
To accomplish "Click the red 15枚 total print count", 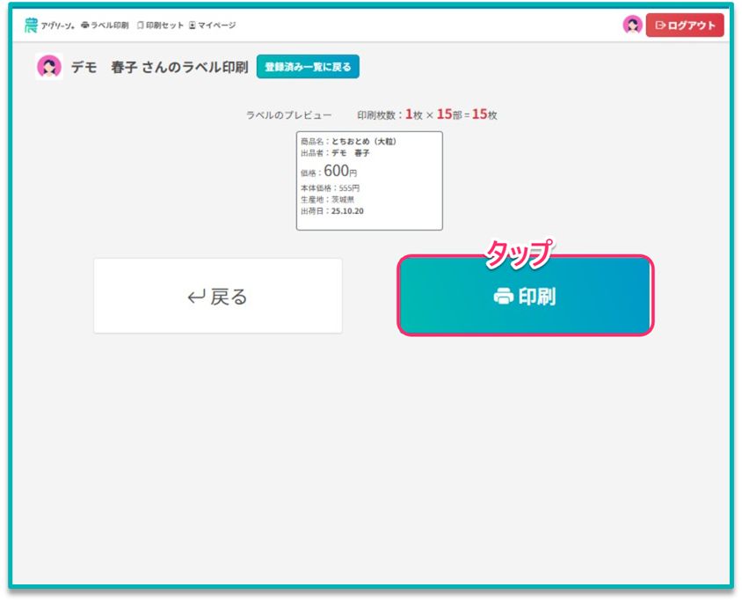I will point(484,114).
